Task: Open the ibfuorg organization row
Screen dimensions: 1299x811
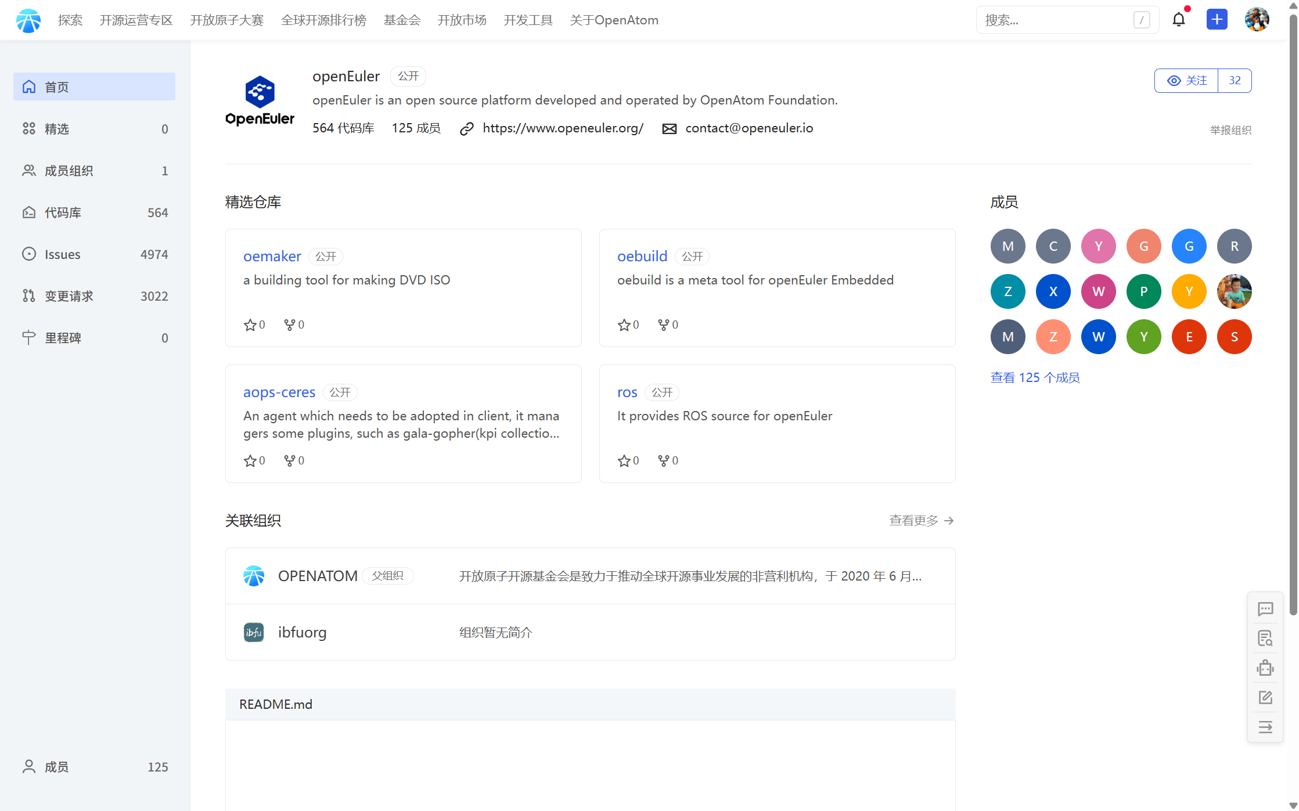Action: pyautogui.click(x=591, y=632)
